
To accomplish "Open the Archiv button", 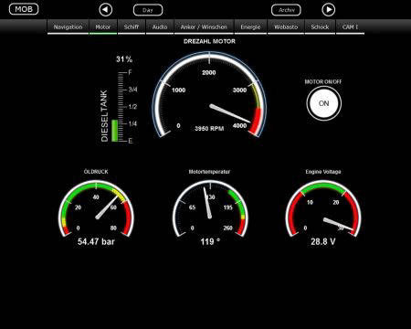I will [x=286, y=10].
